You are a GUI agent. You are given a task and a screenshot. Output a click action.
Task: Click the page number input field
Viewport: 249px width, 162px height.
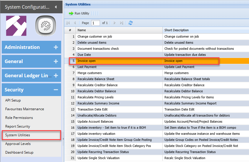(x=95, y=23)
